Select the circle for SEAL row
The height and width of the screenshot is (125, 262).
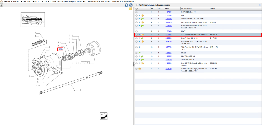[137, 35]
